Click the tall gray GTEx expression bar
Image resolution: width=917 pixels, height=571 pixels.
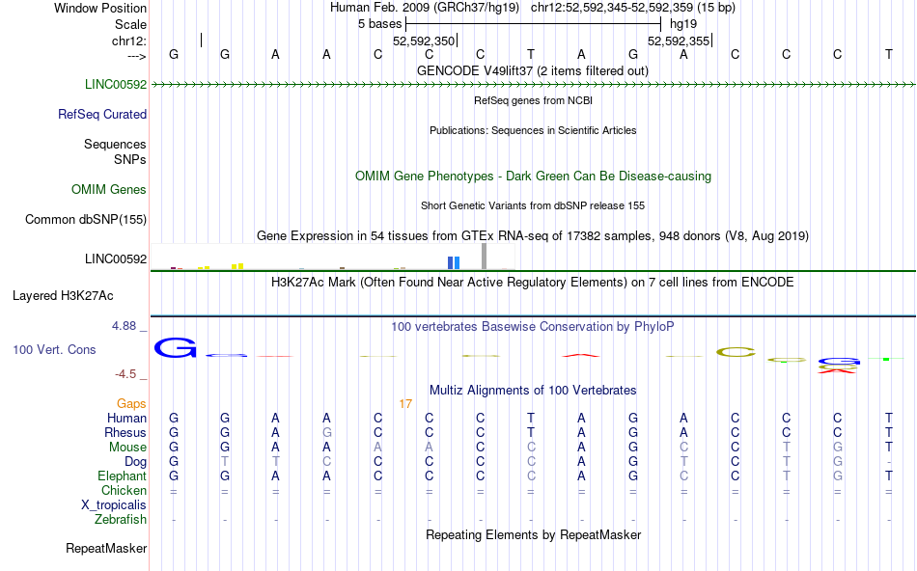click(x=485, y=256)
